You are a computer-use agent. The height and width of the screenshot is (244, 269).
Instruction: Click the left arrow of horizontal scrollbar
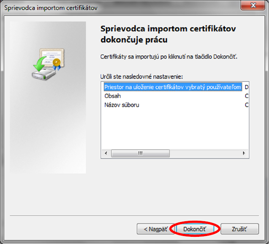click(105, 154)
